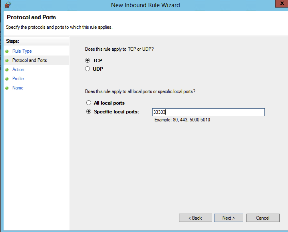Choose the All local ports option
288x232 pixels.
tap(89, 102)
